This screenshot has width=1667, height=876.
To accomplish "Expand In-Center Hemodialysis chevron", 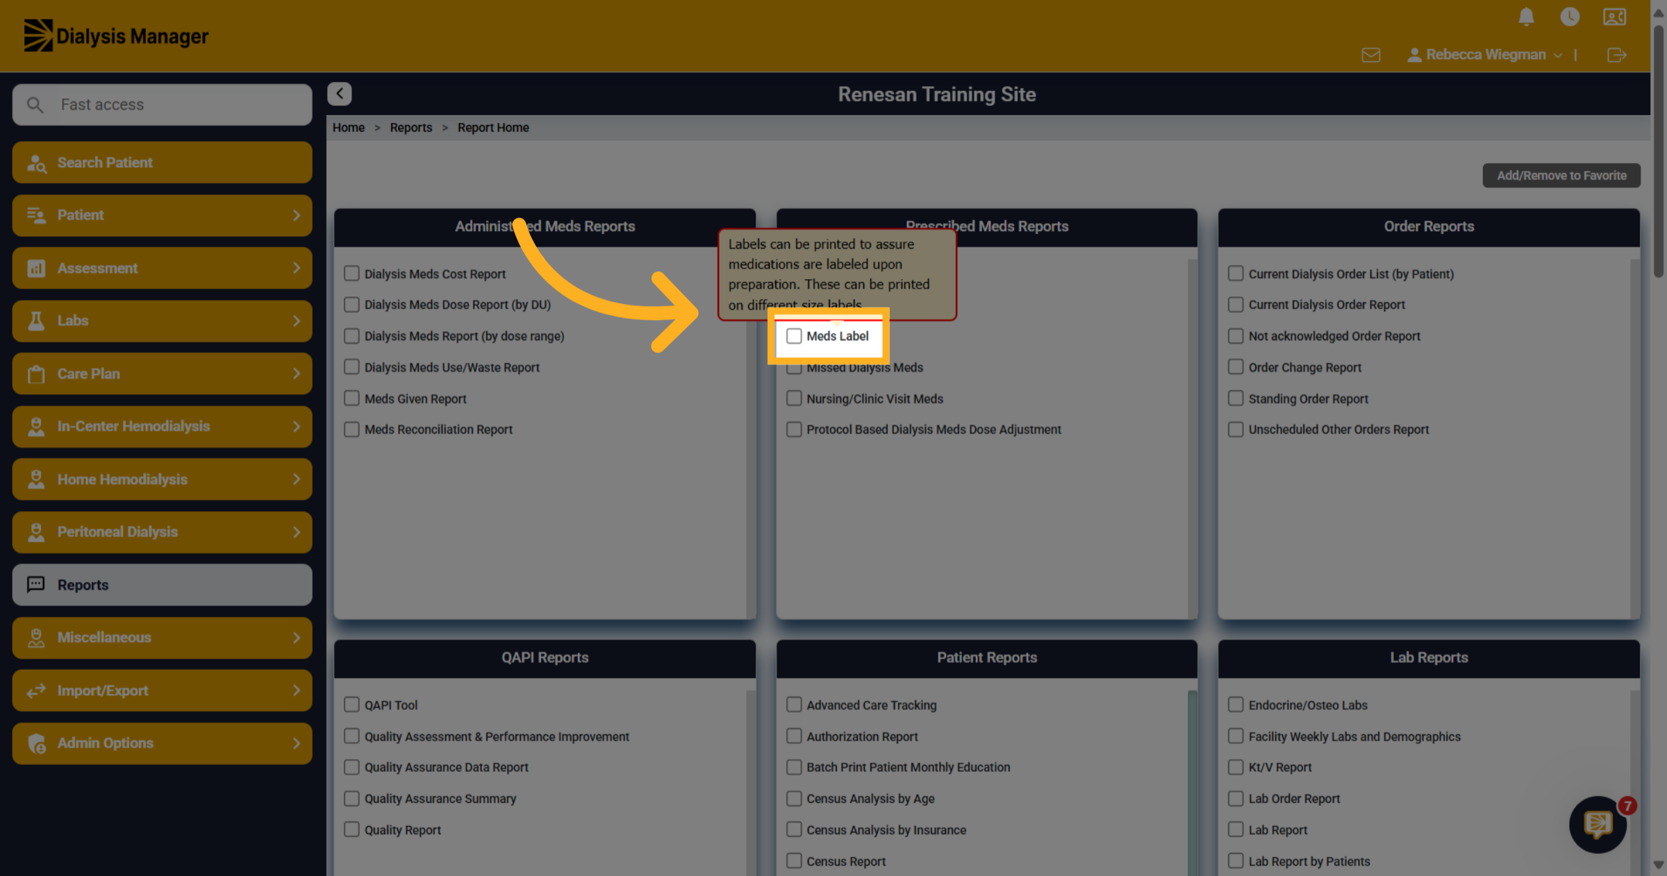I will point(297,426).
